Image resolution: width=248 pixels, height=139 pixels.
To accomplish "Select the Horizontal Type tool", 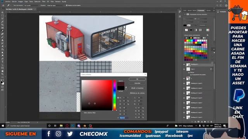I will pyautogui.click(x=2, y=62).
